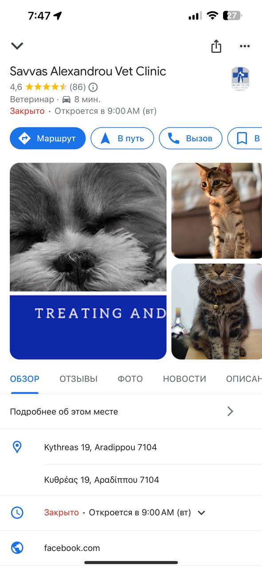Start navigation with В путь button
This screenshot has width=262, height=569.
point(122,138)
